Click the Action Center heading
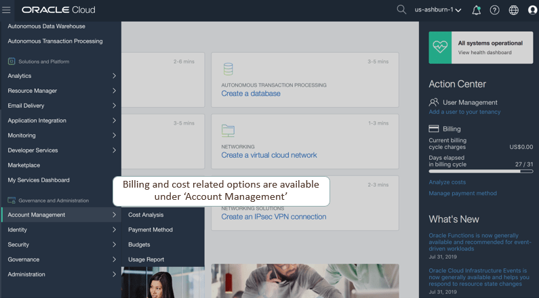This screenshot has width=539, height=298. 457,84
